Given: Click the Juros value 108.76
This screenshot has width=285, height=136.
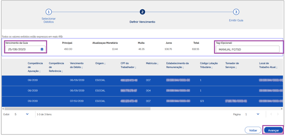Looking at the screenshot, I should [x=168, y=49].
